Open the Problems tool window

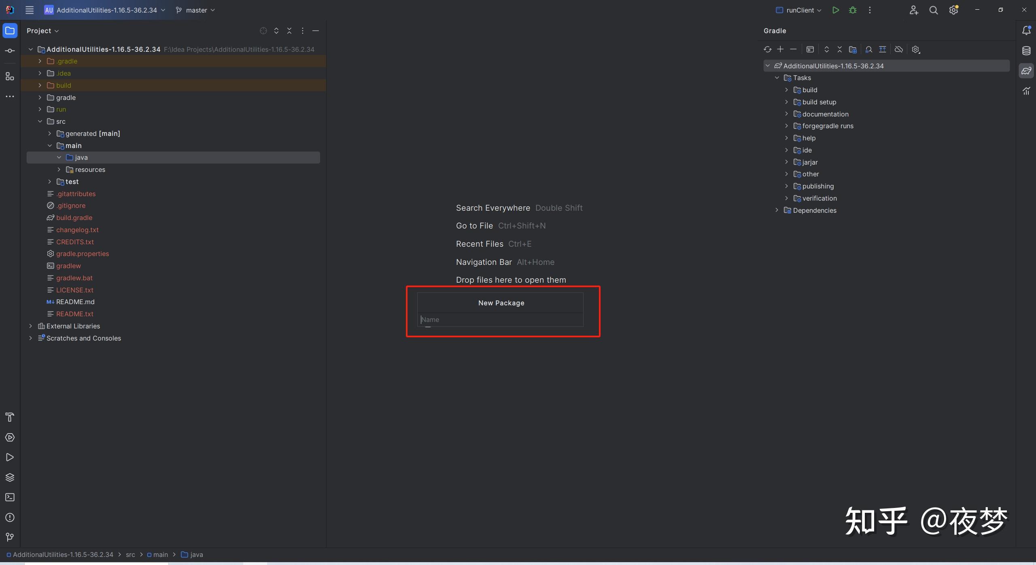tap(10, 517)
